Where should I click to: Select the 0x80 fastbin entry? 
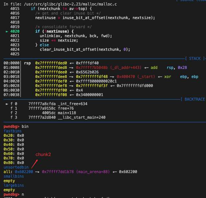pos(14,163)
